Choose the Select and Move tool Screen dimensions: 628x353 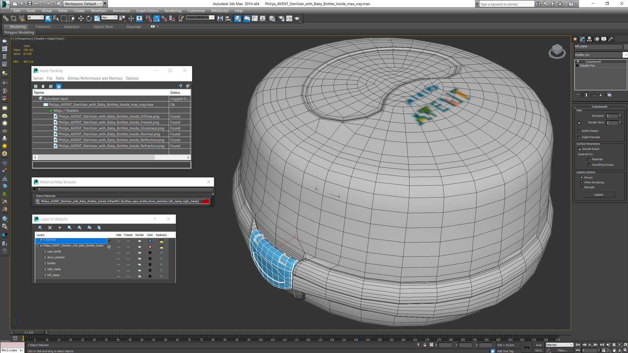click(x=81, y=18)
